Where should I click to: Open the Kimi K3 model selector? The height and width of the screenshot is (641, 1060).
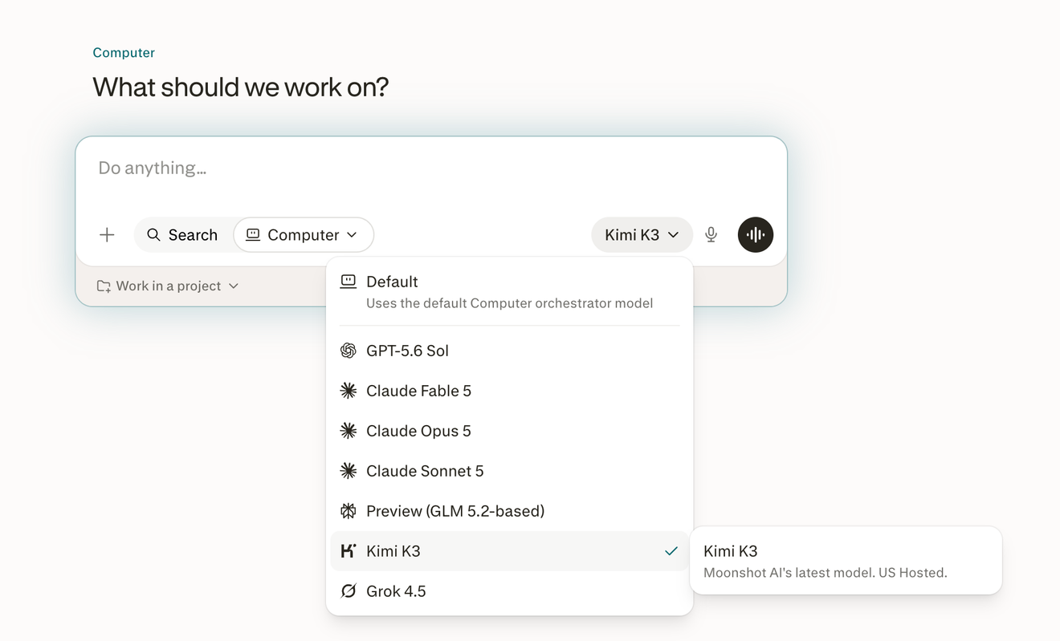click(x=642, y=235)
